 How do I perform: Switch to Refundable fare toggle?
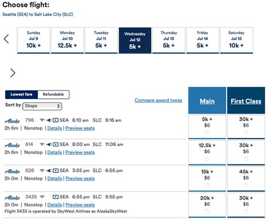pyautogui.click(x=53, y=94)
